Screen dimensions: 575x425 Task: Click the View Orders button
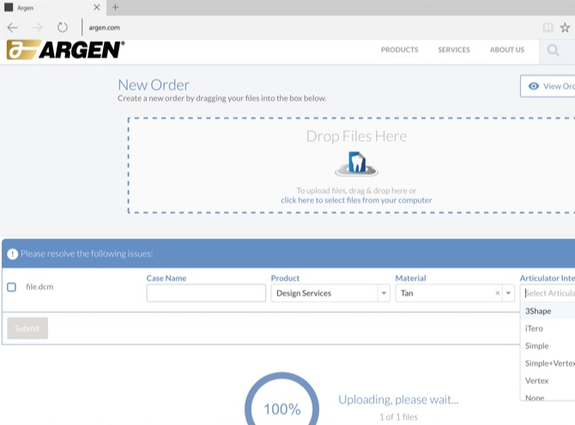pos(548,87)
